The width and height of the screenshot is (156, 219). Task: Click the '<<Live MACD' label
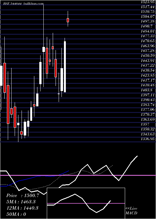coord(131,211)
